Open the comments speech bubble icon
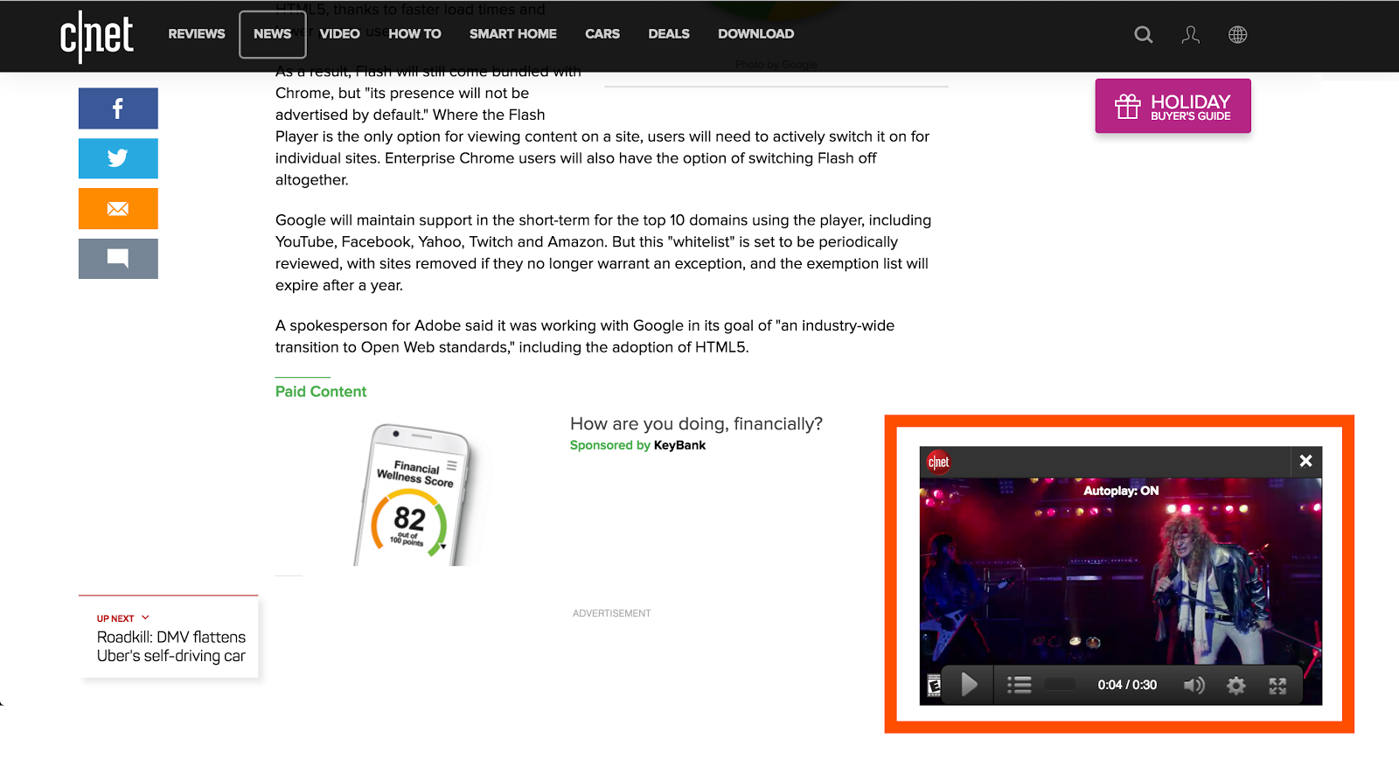The image size is (1399, 767). point(118,259)
